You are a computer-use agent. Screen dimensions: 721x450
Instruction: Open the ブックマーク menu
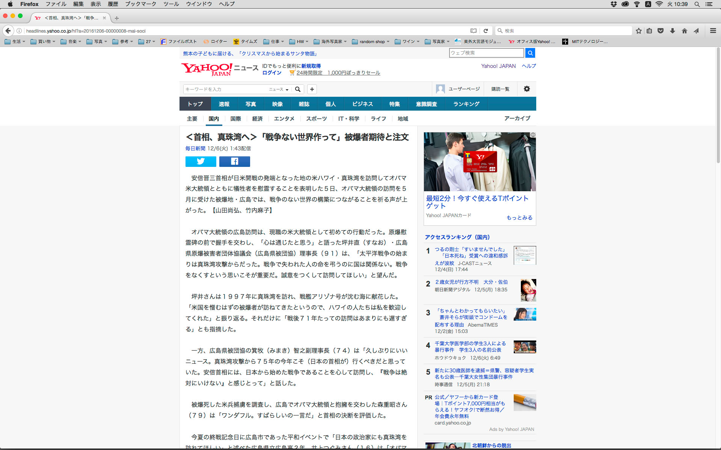[x=140, y=4]
